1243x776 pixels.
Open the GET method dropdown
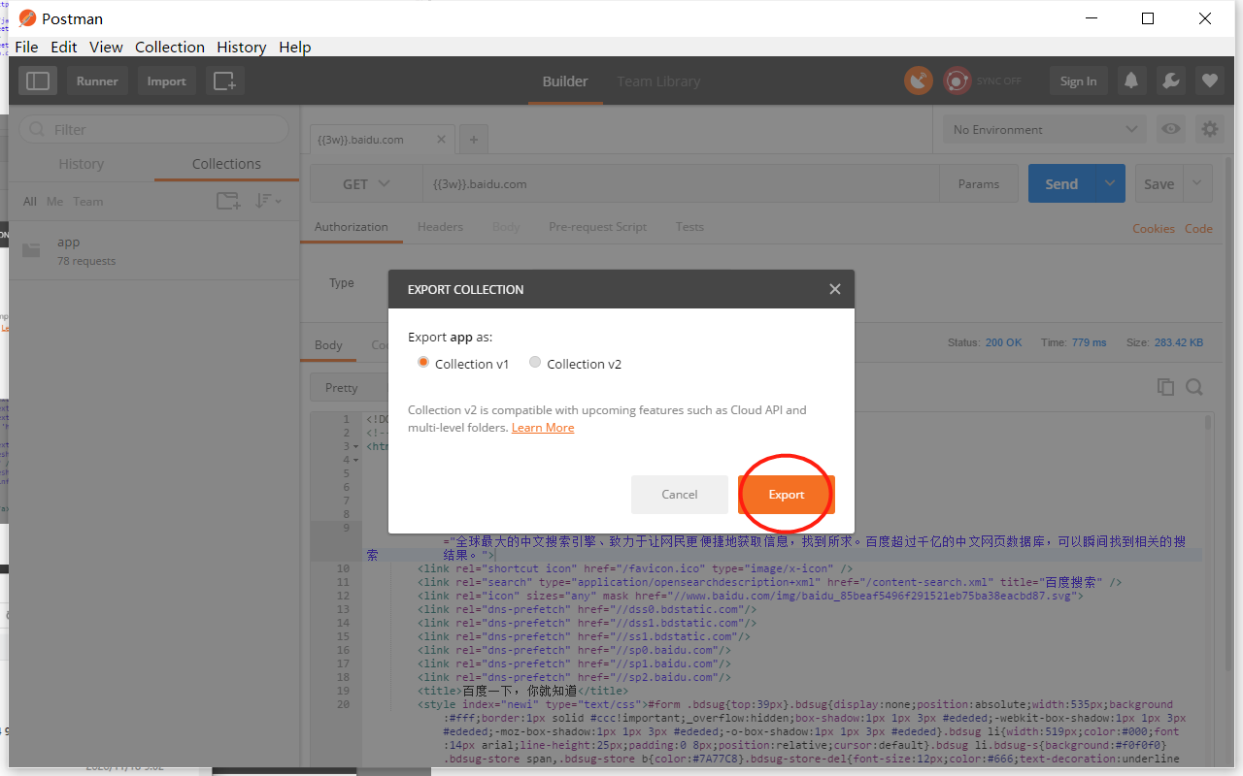(x=366, y=184)
